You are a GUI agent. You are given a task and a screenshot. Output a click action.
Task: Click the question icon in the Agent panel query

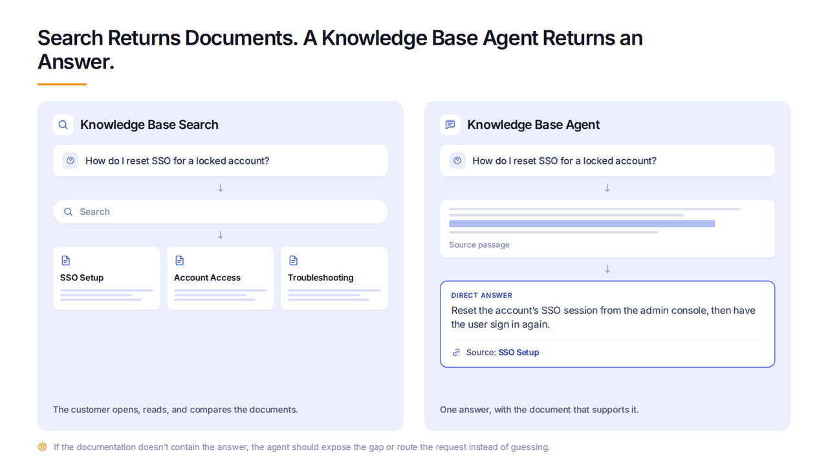(457, 161)
